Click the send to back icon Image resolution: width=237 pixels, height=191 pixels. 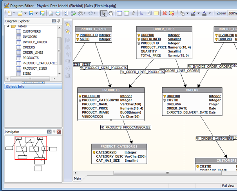click(x=68, y=31)
